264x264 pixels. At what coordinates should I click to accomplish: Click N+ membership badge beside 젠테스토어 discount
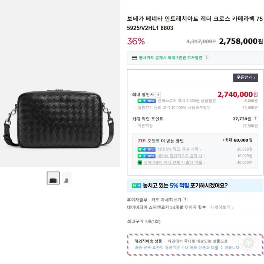146,101
